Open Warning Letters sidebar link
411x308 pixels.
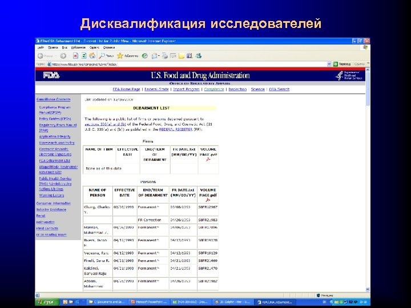51,195
